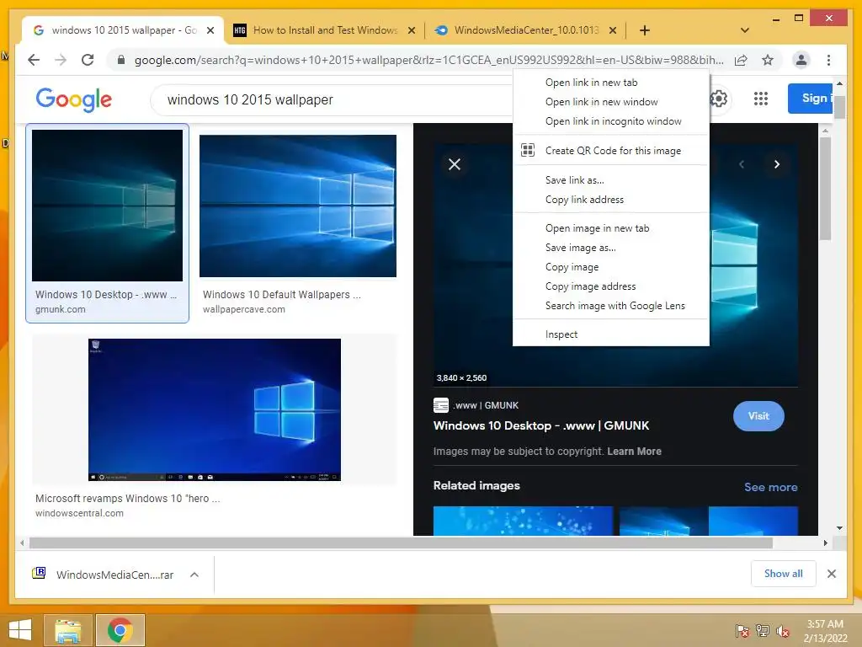Image resolution: width=862 pixels, height=647 pixels.
Task: Click the muted volume tray icon
Action: pyautogui.click(x=782, y=630)
